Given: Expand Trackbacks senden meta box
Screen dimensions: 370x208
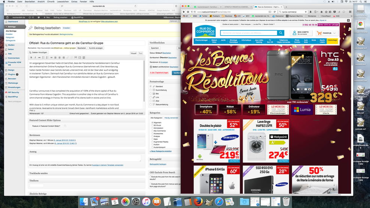Looking at the screenshot, I should (x=87, y=173).
